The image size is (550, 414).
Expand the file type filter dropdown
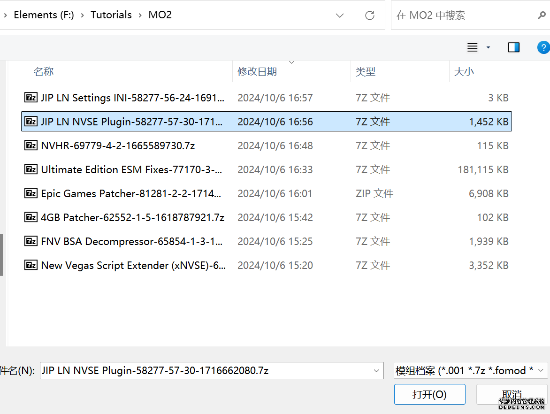541,371
